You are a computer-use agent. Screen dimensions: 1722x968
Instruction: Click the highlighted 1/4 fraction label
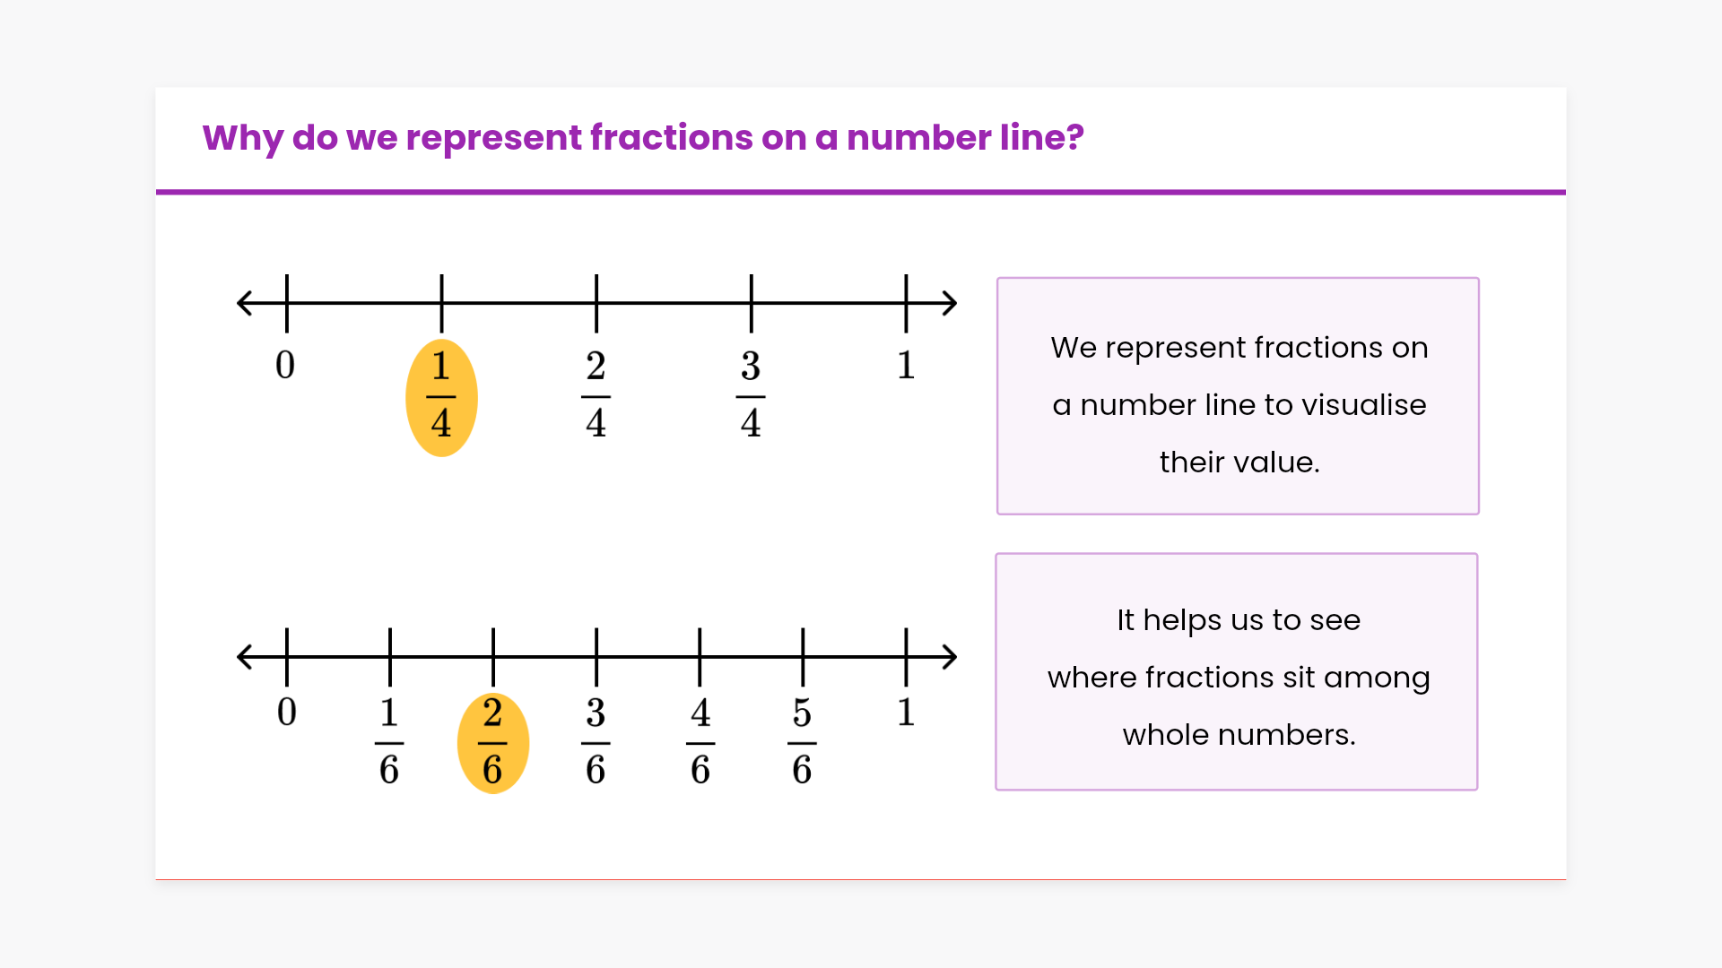[x=441, y=396]
